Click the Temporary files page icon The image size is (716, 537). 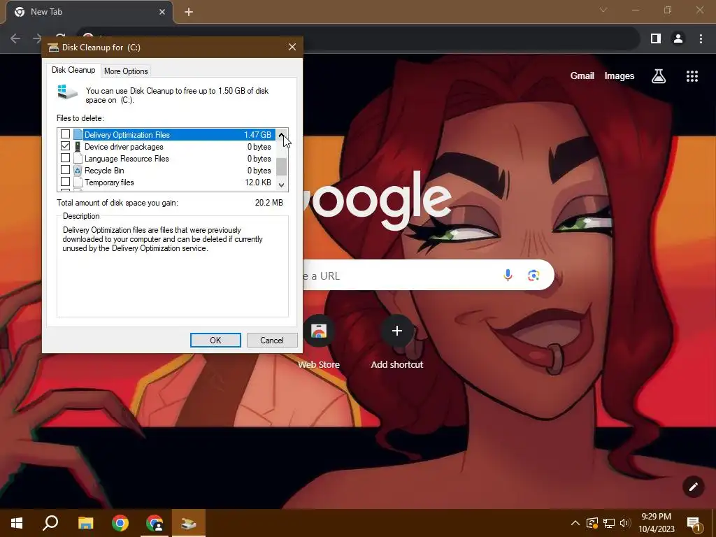point(78,182)
